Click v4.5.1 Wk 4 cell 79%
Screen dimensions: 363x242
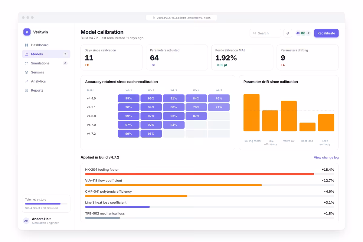[196, 107]
